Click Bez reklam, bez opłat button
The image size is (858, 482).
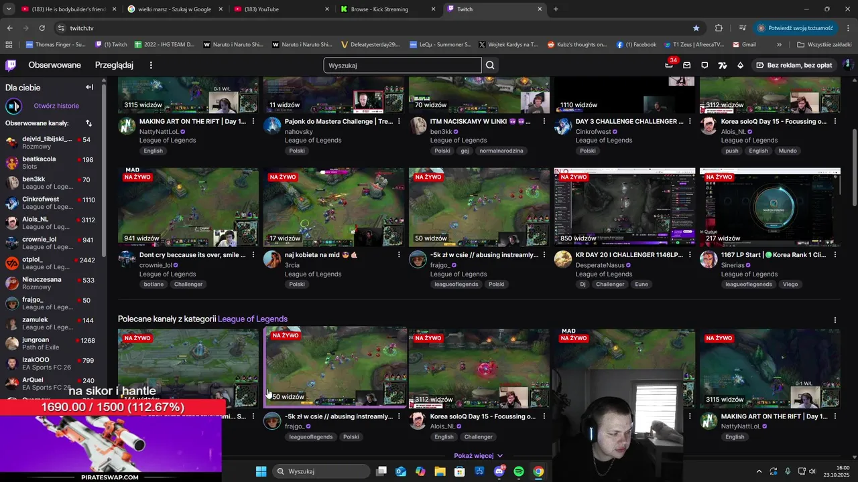tap(794, 65)
